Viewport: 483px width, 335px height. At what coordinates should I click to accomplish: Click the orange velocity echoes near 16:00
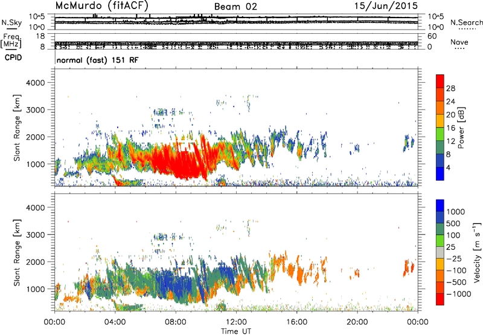pos(300,273)
